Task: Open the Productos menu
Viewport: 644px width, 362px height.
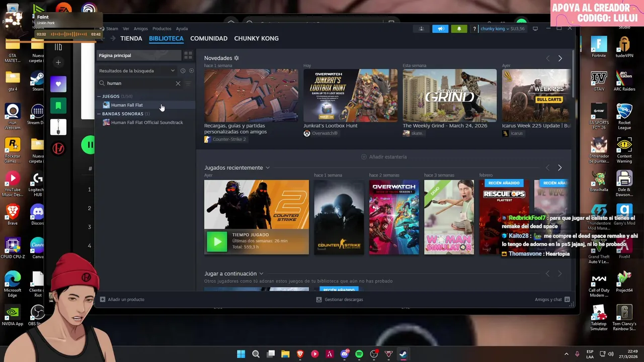Action: pos(162,29)
